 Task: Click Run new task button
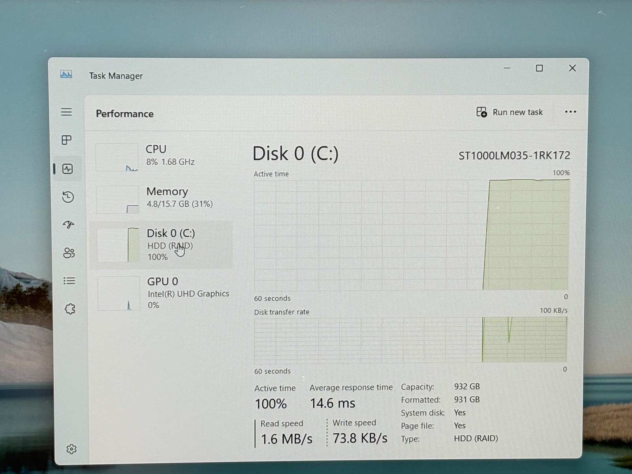coord(510,112)
